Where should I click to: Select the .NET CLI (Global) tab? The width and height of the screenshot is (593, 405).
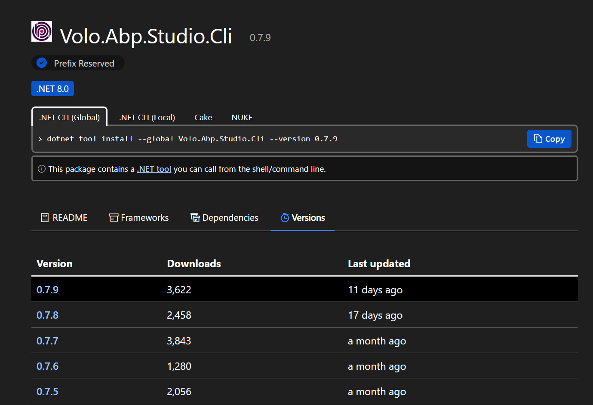tap(70, 117)
